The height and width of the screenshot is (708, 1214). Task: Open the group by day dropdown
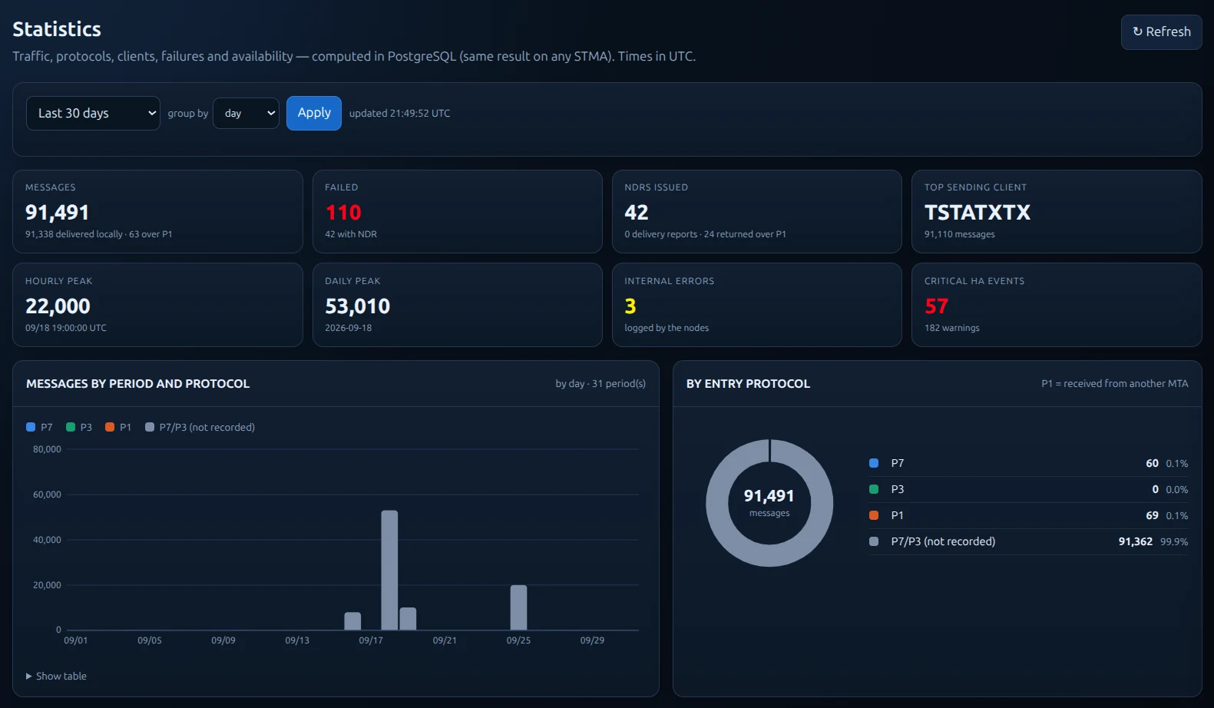tap(246, 114)
